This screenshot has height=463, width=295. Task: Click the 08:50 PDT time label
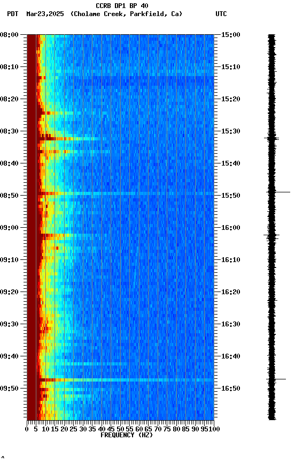(x=9, y=196)
